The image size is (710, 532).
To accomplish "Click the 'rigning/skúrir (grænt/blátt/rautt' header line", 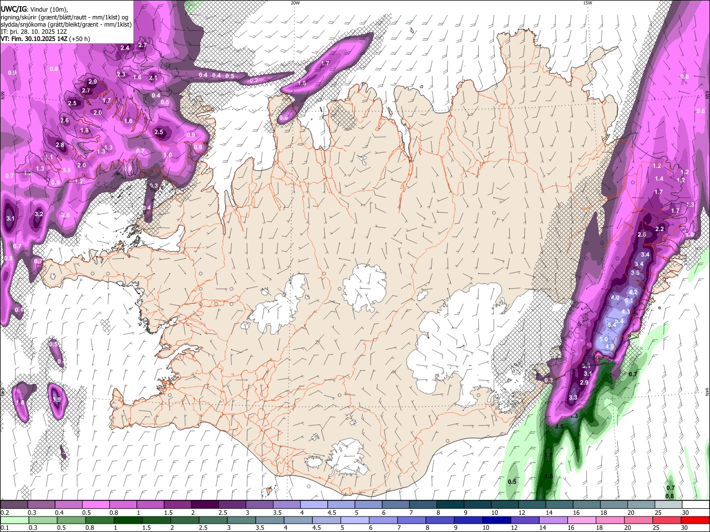I will pos(64,17).
